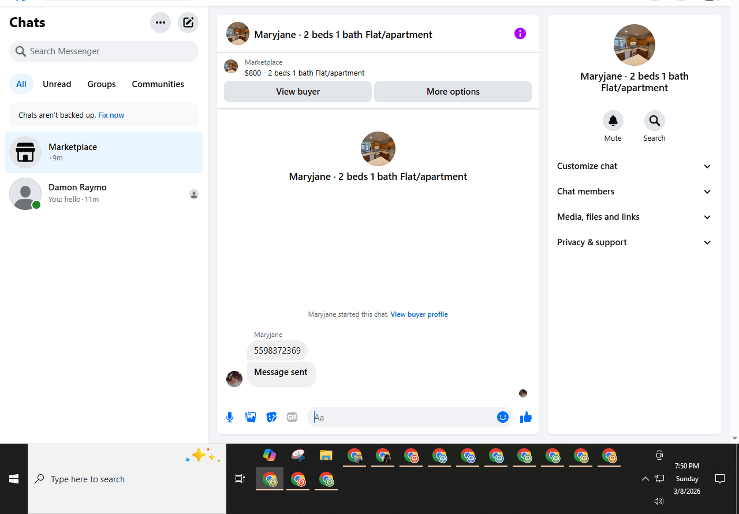The width and height of the screenshot is (739, 514).
Task: Open the Windows Start menu
Action: (x=14, y=479)
